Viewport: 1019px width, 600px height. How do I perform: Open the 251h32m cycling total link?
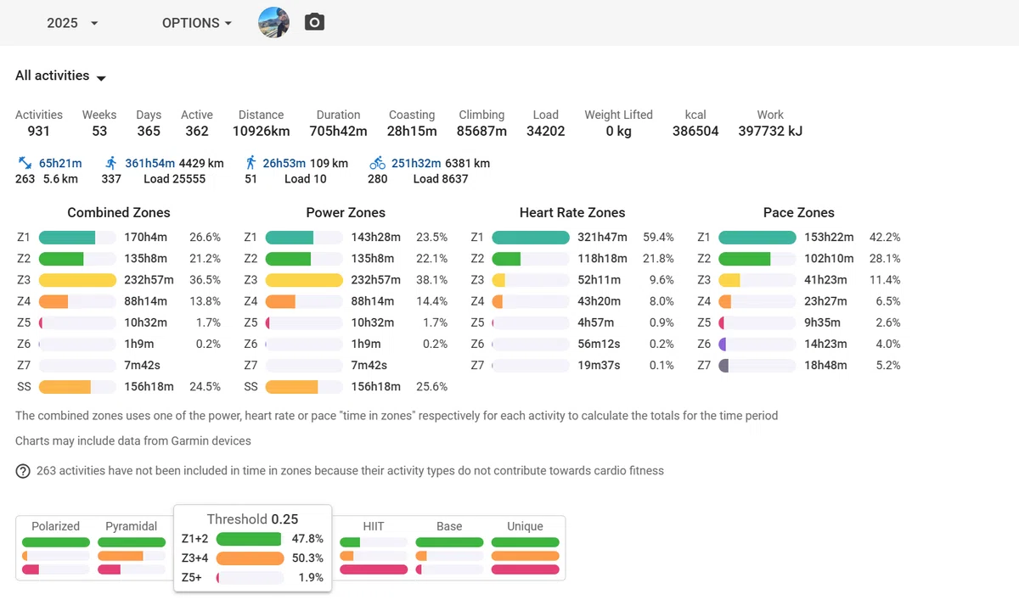click(416, 163)
